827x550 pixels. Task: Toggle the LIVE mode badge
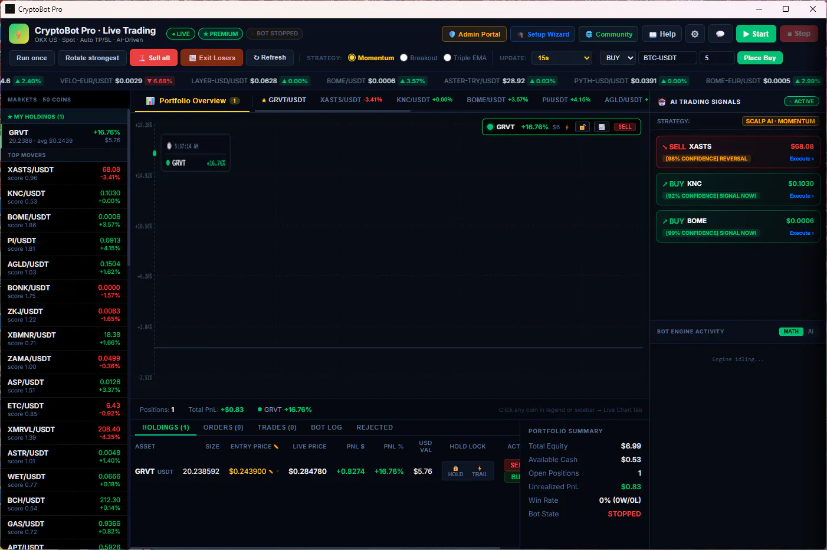(x=181, y=34)
